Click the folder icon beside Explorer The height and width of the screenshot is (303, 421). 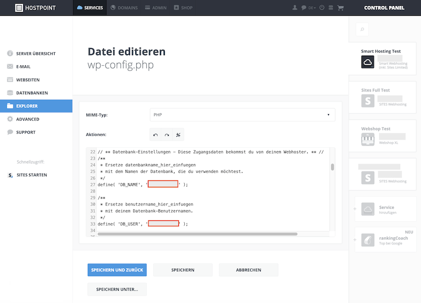point(10,106)
